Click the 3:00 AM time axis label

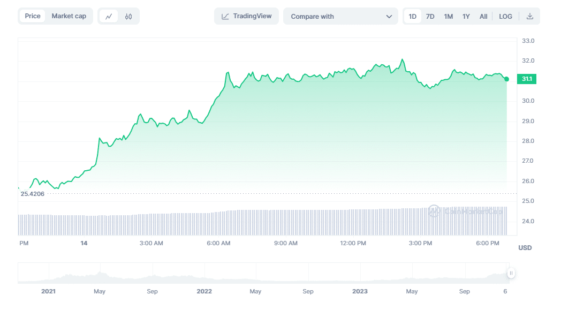(x=151, y=243)
